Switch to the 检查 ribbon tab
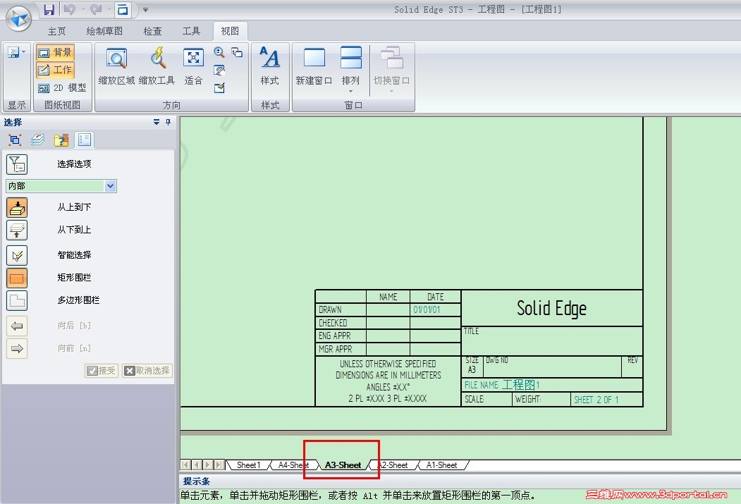This screenshot has height=504, width=741. [x=153, y=31]
